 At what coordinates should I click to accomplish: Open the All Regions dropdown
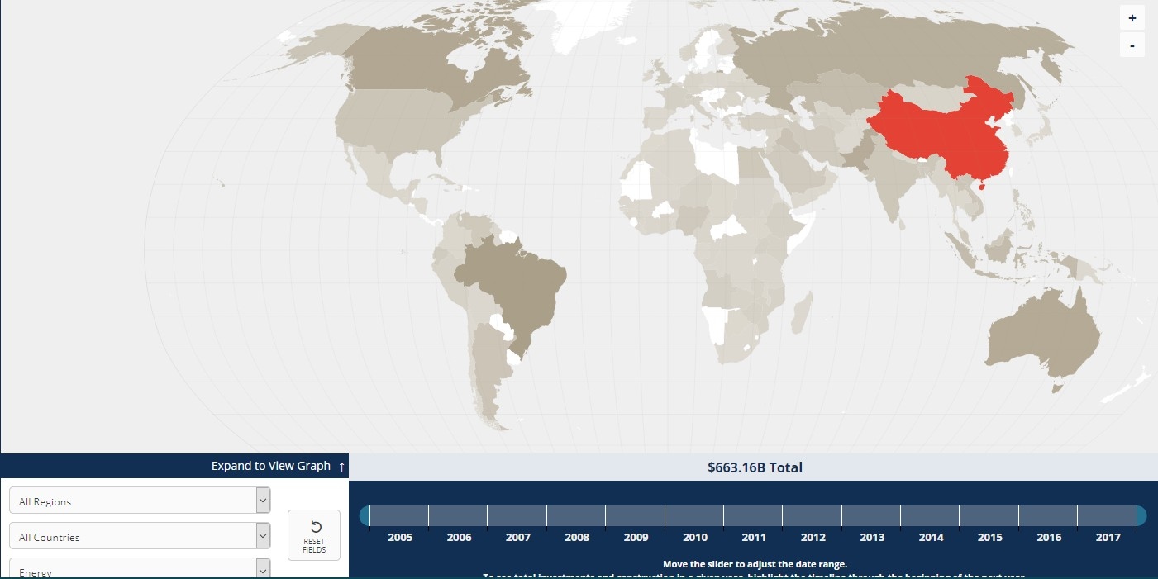(x=140, y=501)
